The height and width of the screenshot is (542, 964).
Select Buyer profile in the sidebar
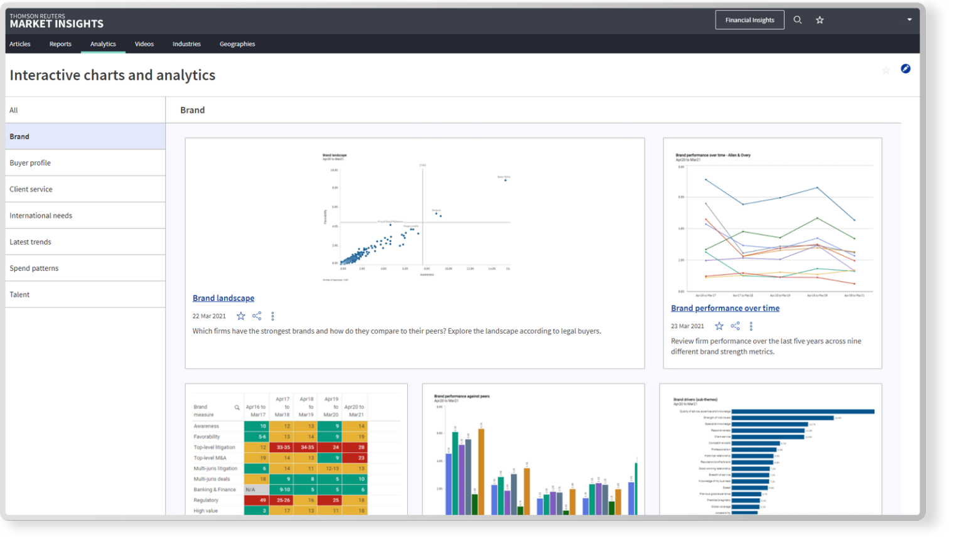[x=30, y=163]
